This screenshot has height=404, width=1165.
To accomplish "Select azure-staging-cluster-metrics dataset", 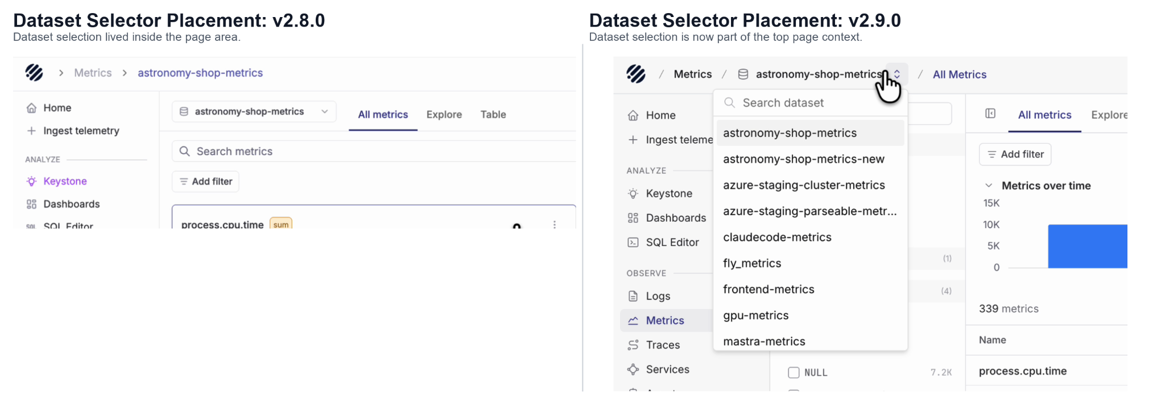I will coord(810,185).
